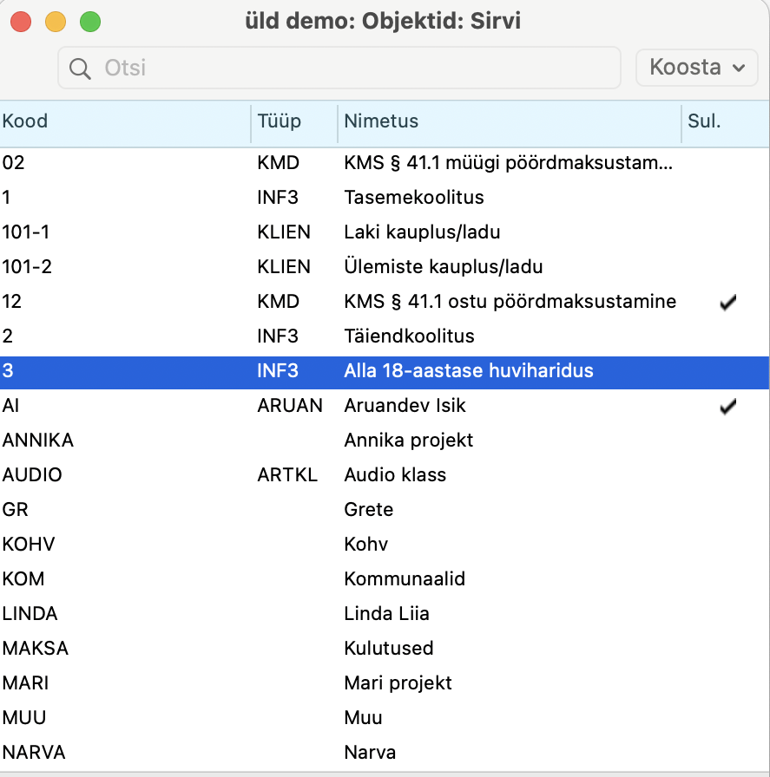Viewport: 770px width, 777px height.
Task: Select the Täiendkoolitus row
Action: pyautogui.click(x=385, y=336)
